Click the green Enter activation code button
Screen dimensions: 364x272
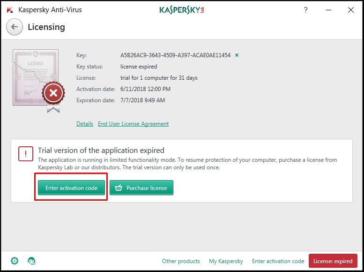71,188
